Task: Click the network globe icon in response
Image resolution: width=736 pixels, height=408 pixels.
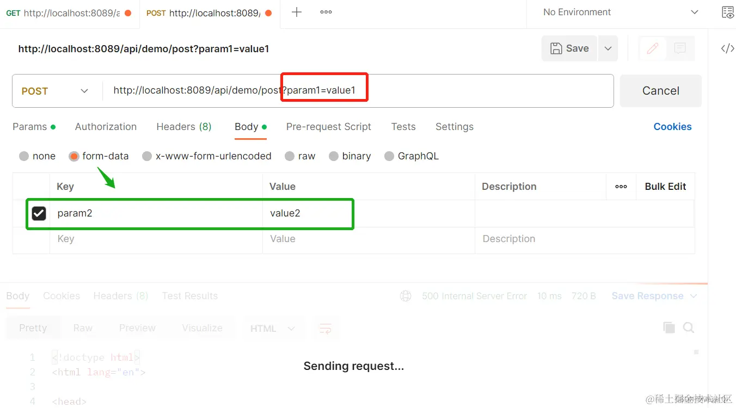Action: (406, 296)
